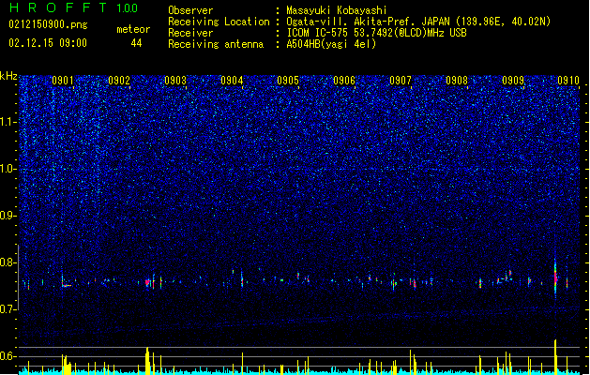Click the 0908 time marker
This screenshot has width=590, height=375.
click(457, 81)
